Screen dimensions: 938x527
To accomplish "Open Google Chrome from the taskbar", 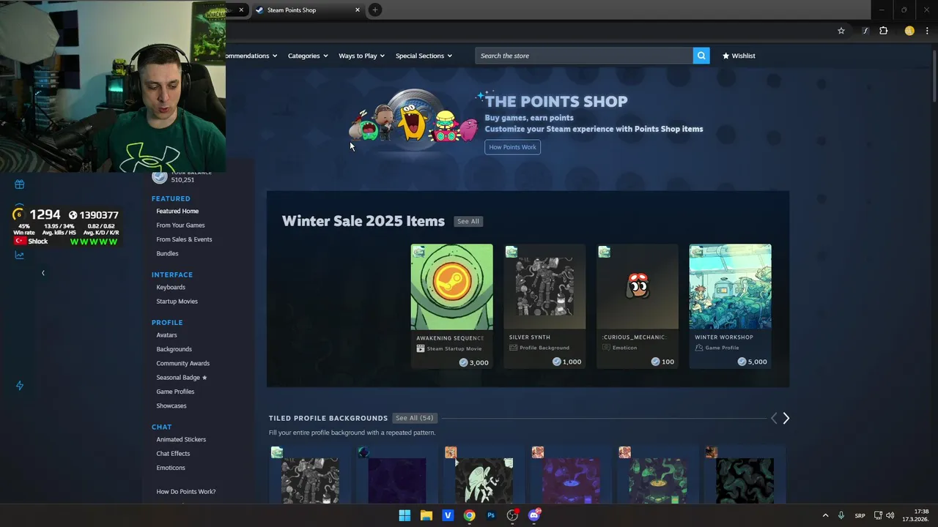I will tap(470, 515).
